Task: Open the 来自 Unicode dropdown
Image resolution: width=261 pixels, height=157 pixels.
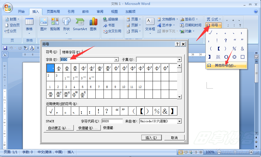Action: (x=179, y=121)
